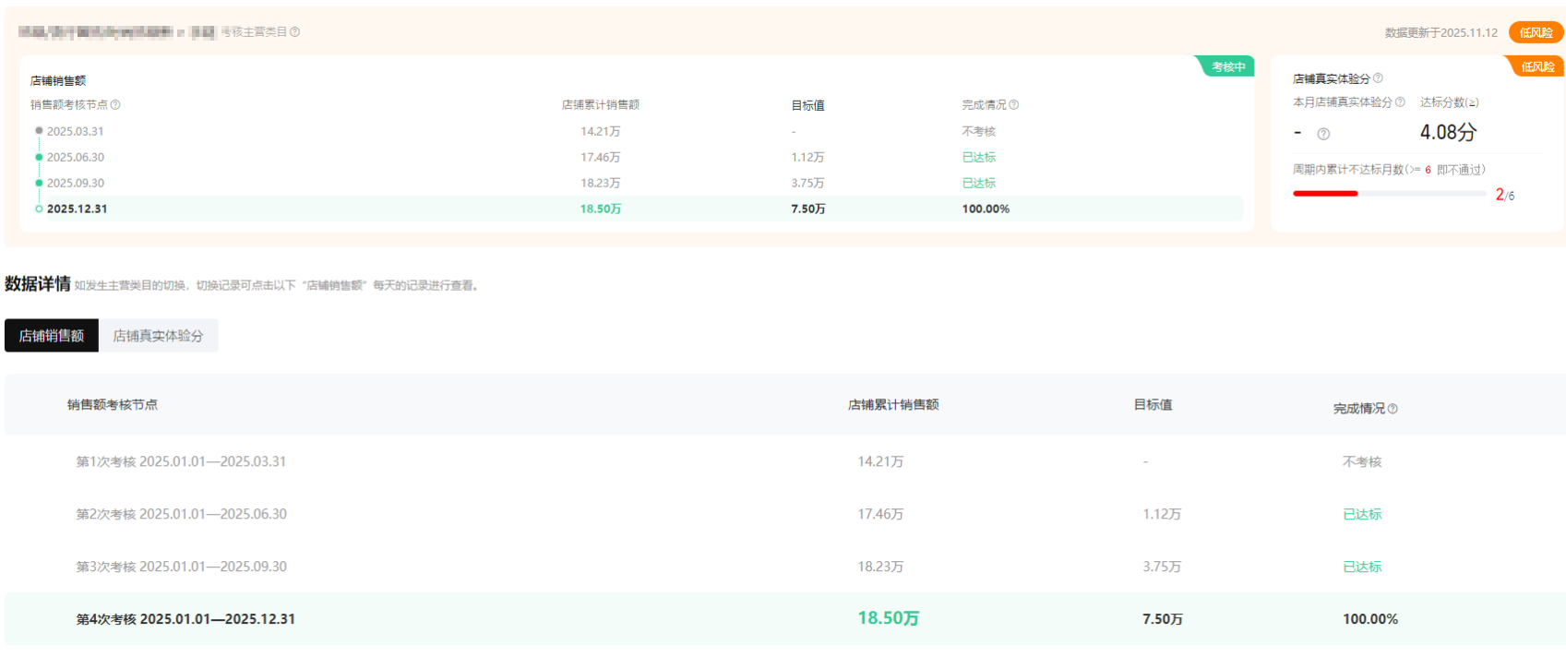Switch to the 店铺销售额 tab

(52, 336)
